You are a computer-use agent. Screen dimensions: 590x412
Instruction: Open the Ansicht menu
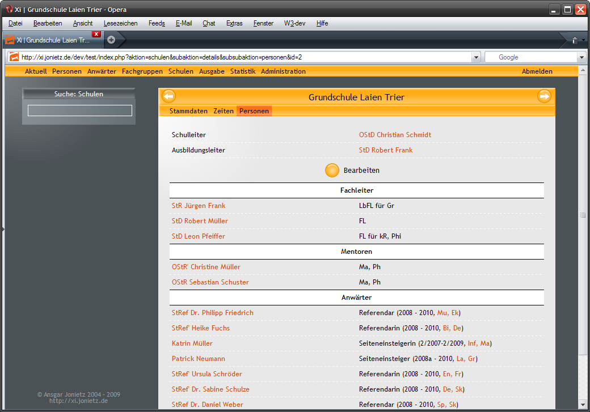tap(83, 23)
